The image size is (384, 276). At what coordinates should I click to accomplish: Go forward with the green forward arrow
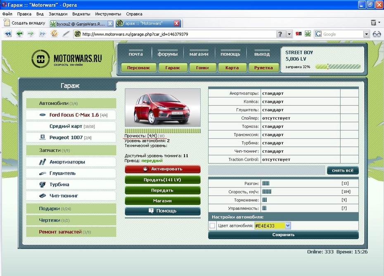click(x=31, y=34)
